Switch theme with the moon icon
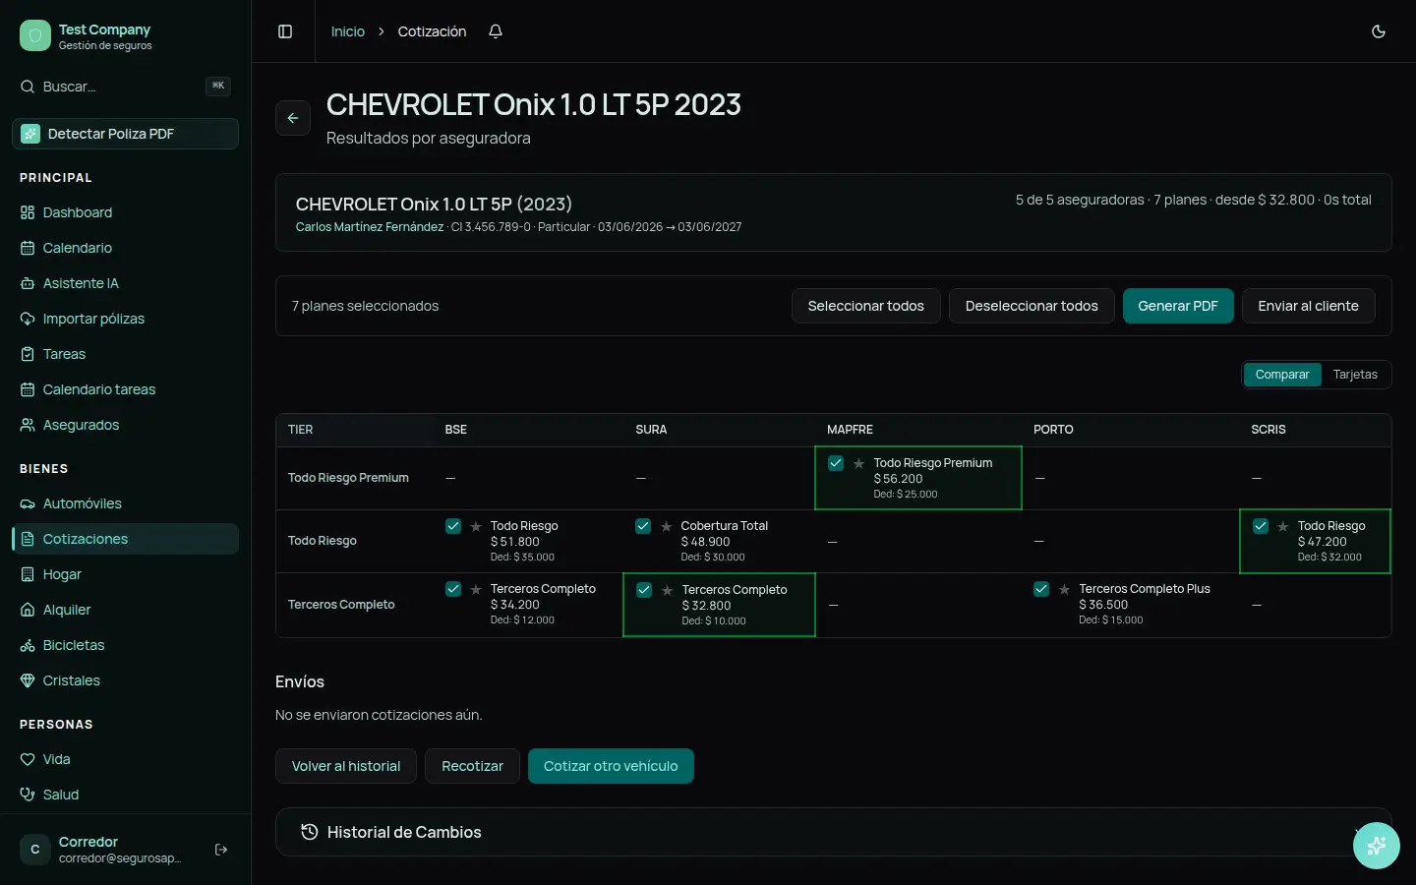1416x885 pixels. [x=1379, y=31]
